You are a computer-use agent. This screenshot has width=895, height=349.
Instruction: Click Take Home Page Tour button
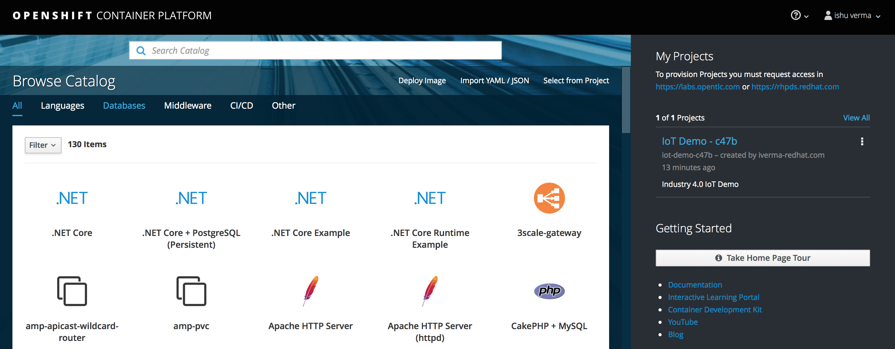point(763,258)
